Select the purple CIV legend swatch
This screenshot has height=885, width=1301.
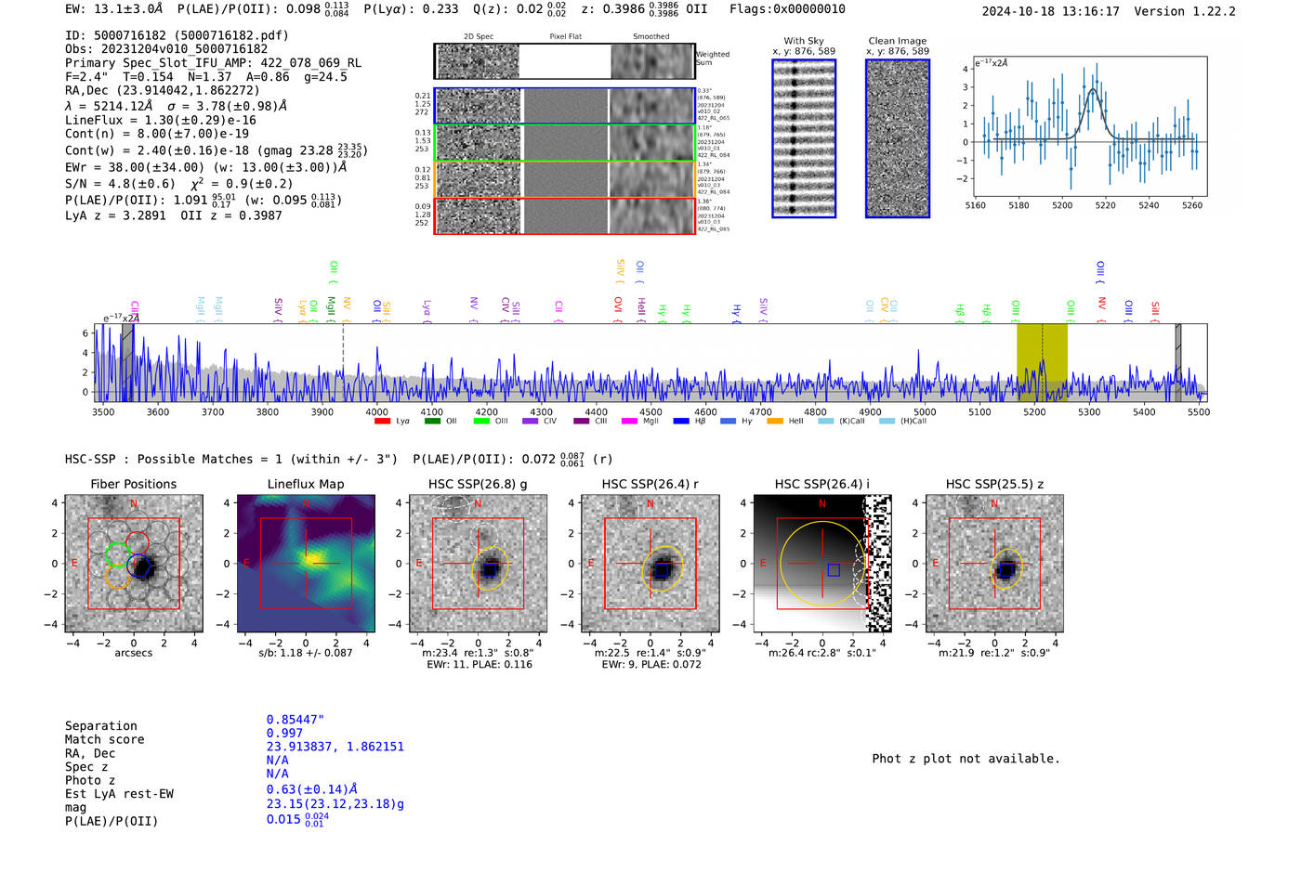point(531,421)
